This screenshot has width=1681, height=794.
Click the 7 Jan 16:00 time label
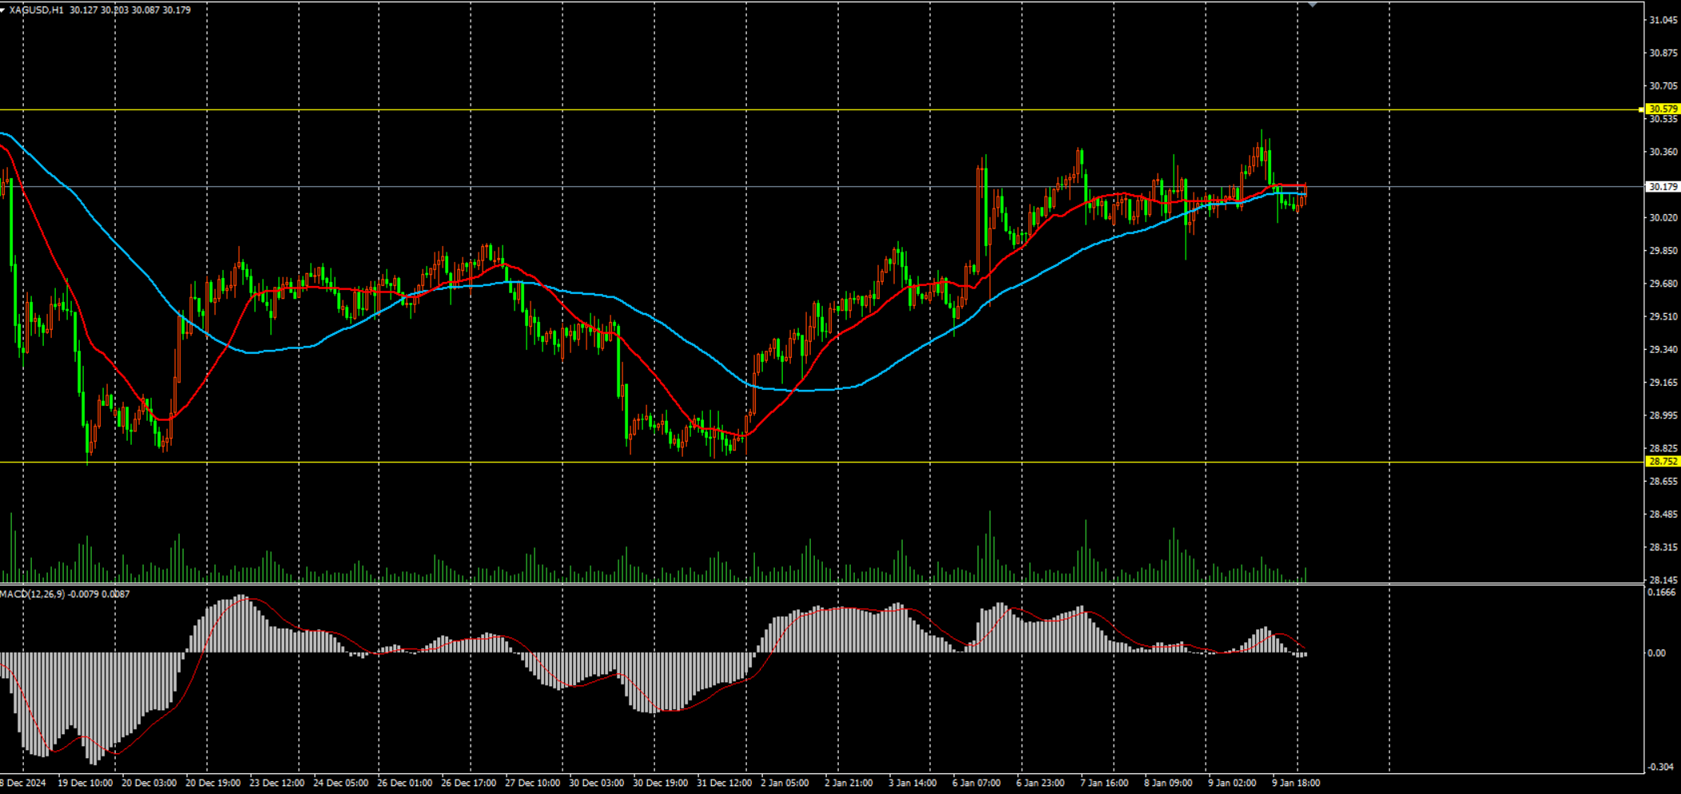tap(1105, 784)
